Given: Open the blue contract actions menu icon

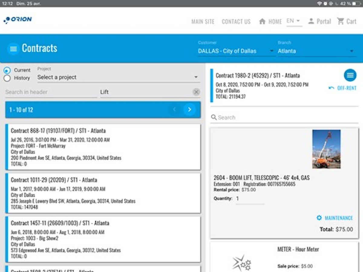Looking at the screenshot, I should point(350,75).
